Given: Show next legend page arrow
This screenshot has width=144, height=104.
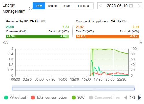Looking at the screenshot, I should coord(139,97).
